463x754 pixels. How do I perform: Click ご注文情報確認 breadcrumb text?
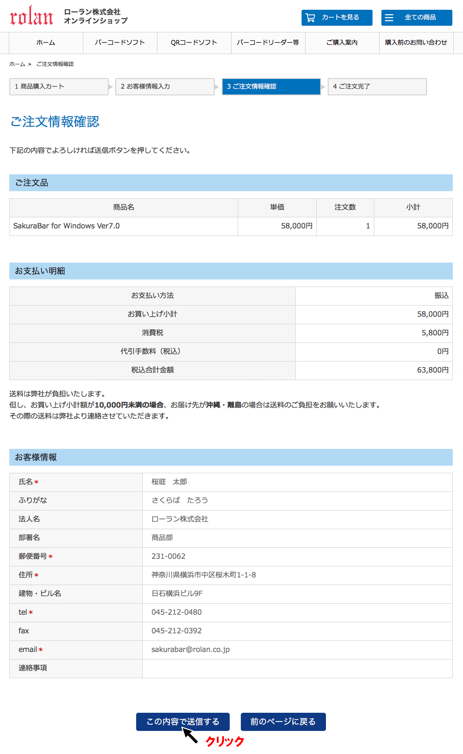pos(55,64)
